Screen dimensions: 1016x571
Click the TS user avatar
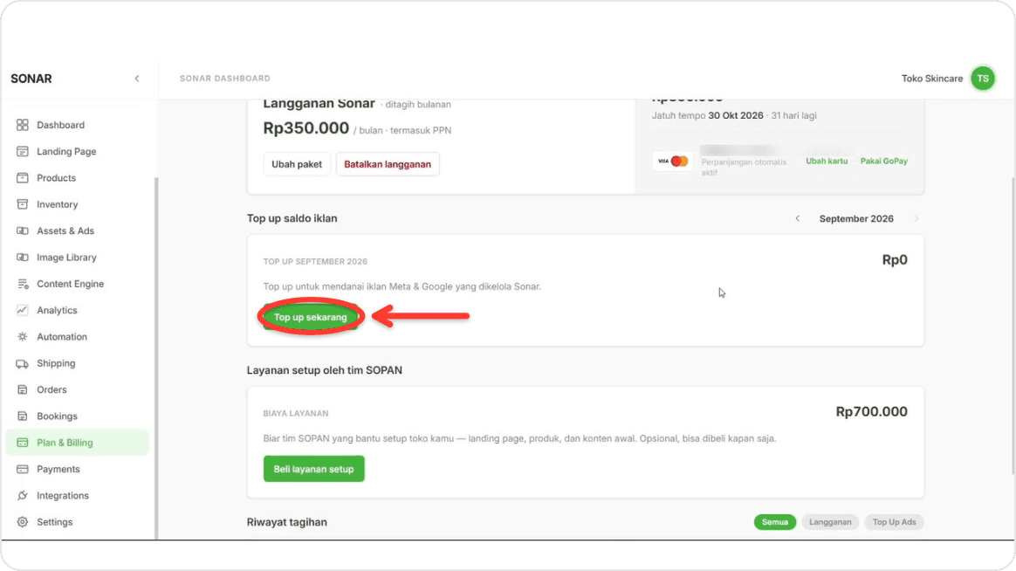[x=982, y=79]
